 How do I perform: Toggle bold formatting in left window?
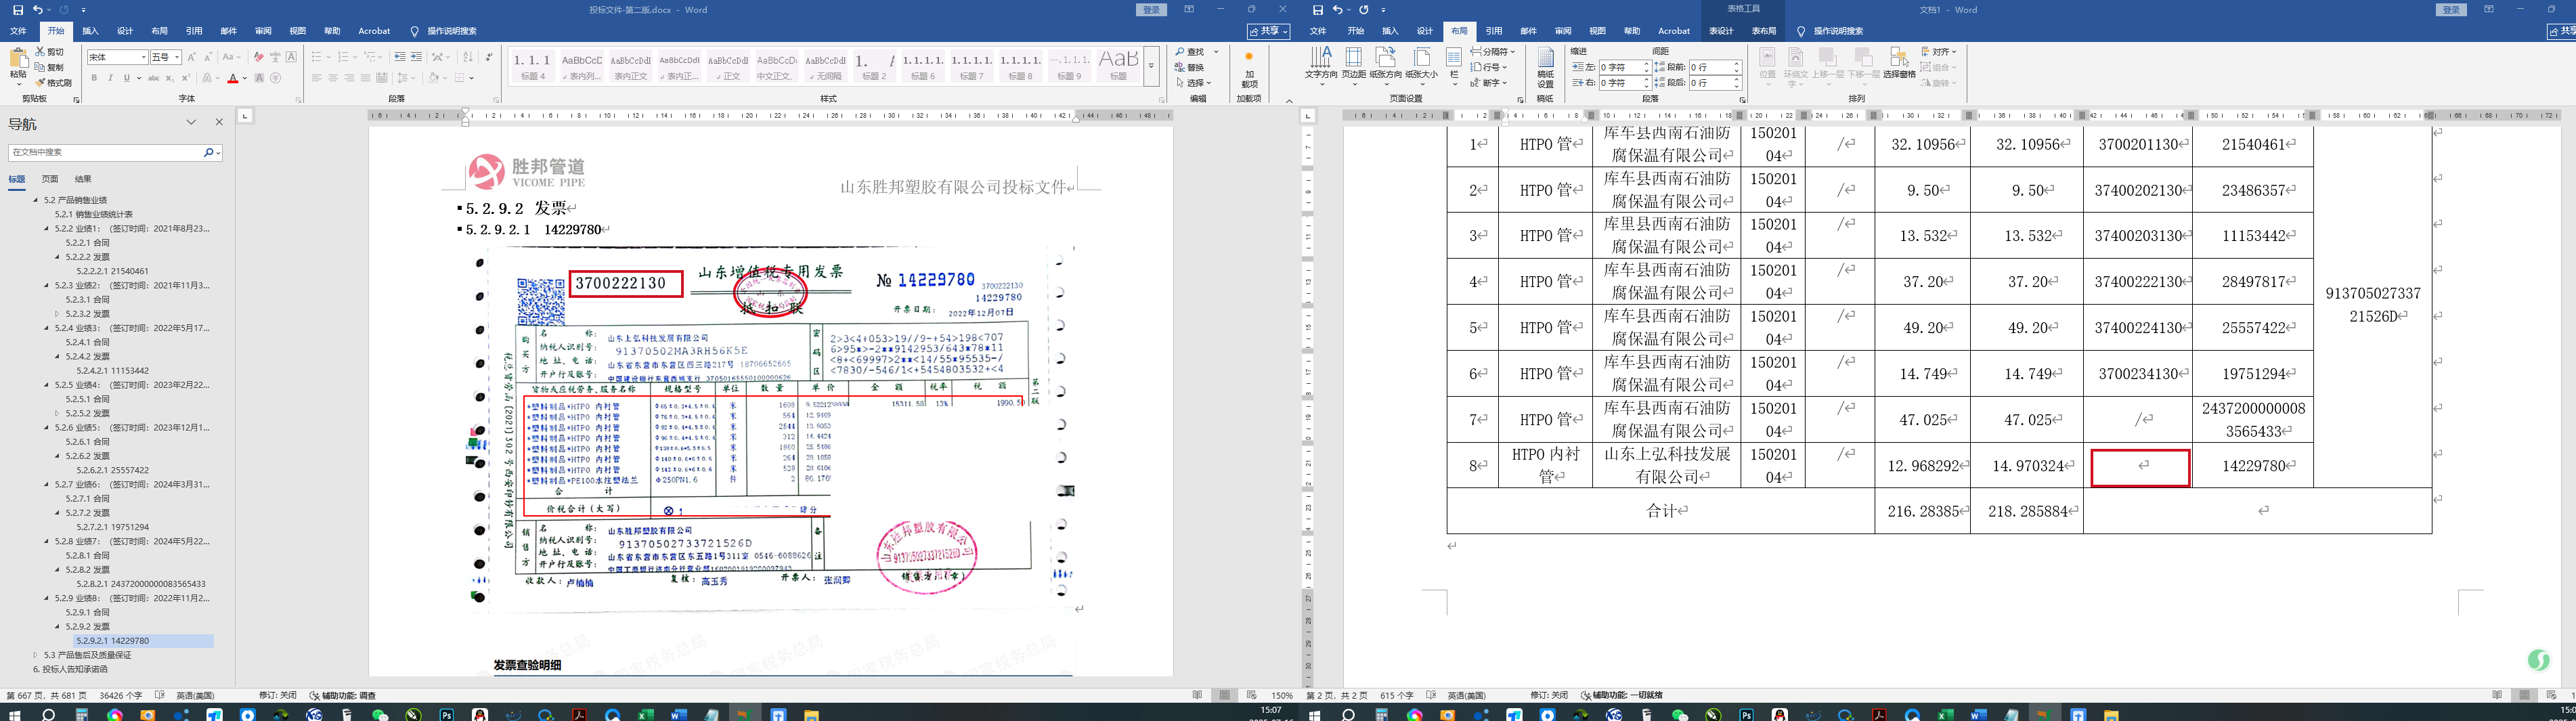tap(95, 78)
